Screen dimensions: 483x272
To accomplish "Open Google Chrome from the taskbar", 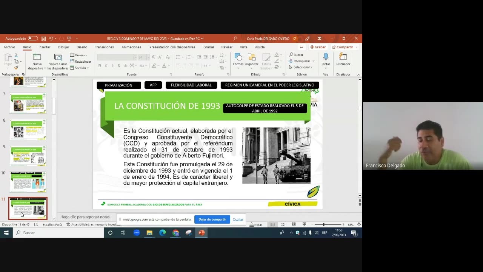I will (x=175, y=233).
